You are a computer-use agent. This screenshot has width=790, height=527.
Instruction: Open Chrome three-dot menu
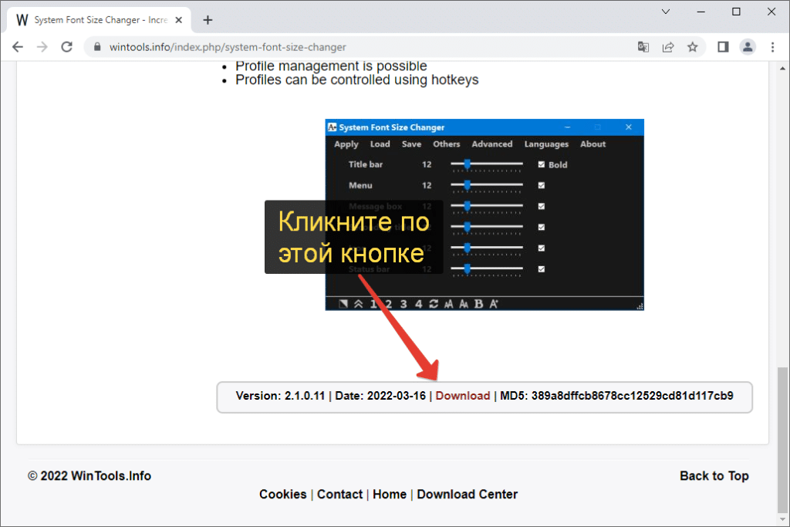pyautogui.click(x=772, y=47)
